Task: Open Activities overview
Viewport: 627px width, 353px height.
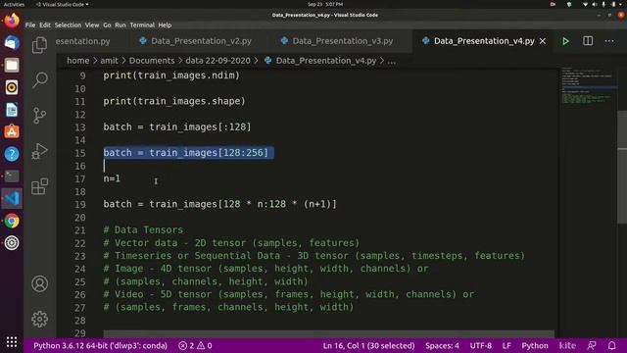Action: click(14, 4)
